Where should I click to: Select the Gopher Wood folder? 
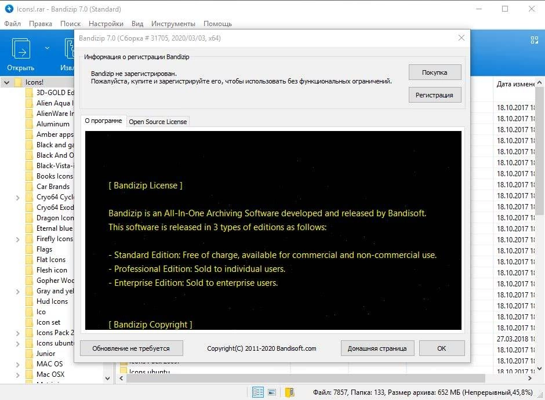pos(54,281)
